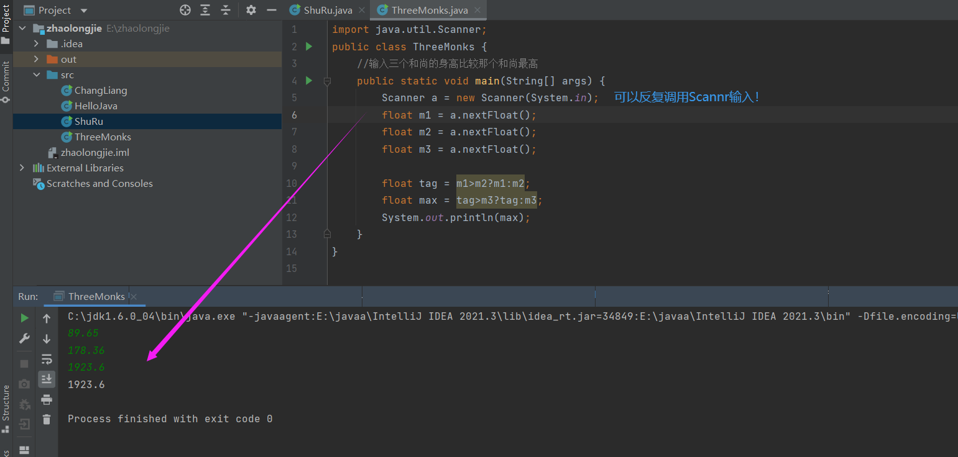Click the select opened file target icon
958x457 pixels.
[x=185, y=10]
